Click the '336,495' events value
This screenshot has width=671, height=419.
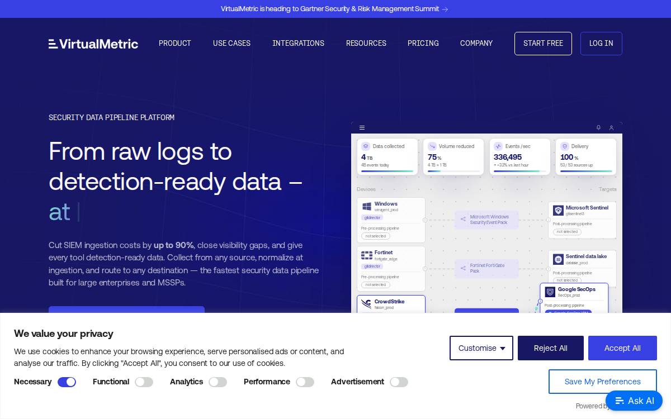pos(508,157)
